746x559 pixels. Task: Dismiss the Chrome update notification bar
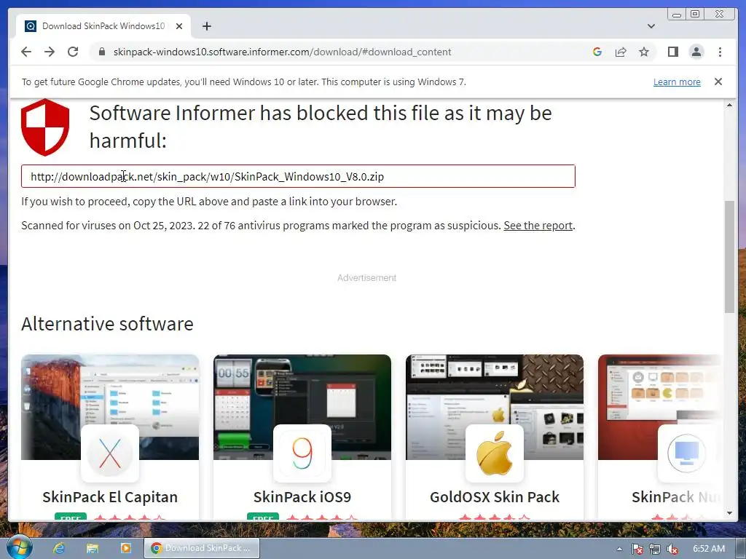[x=718, y=82]
